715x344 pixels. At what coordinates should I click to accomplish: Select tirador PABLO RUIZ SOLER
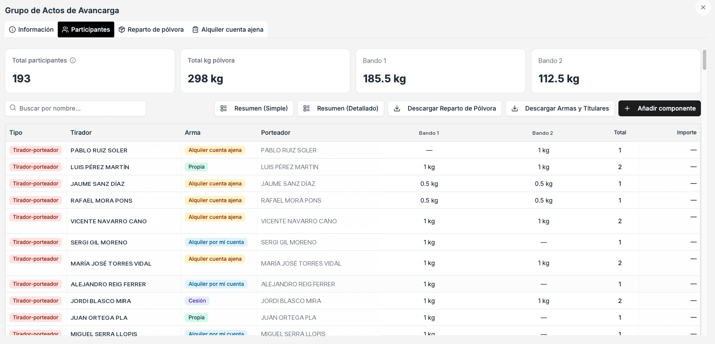(x=99, y=150)
